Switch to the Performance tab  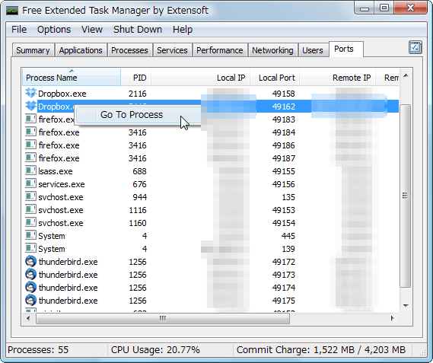pyautogui.click(x=219, y=50)
